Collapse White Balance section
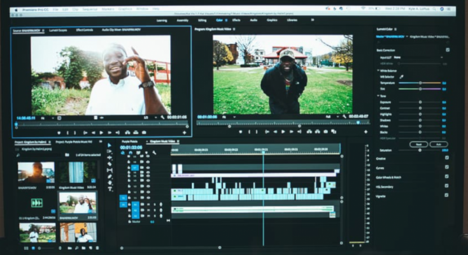This screenshot has width=468, height=255. (x=378, y=71)
